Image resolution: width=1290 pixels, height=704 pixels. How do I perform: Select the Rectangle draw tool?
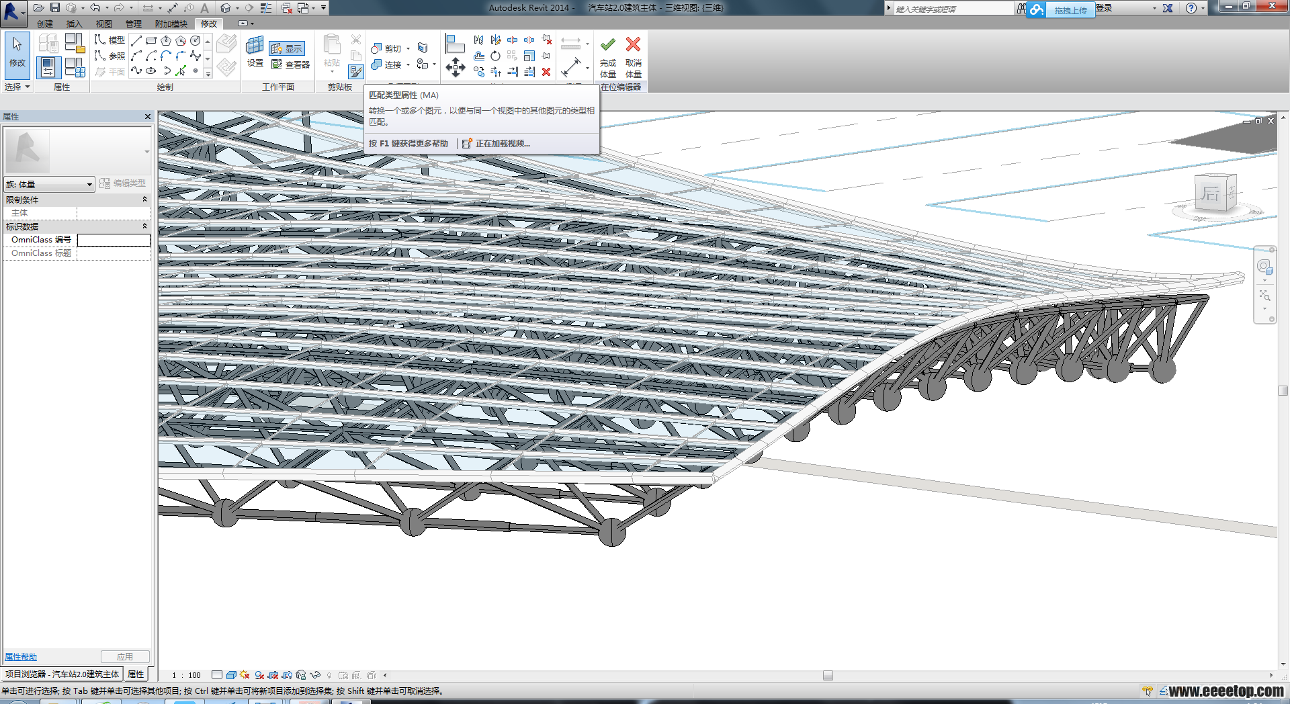click(152, 41)
